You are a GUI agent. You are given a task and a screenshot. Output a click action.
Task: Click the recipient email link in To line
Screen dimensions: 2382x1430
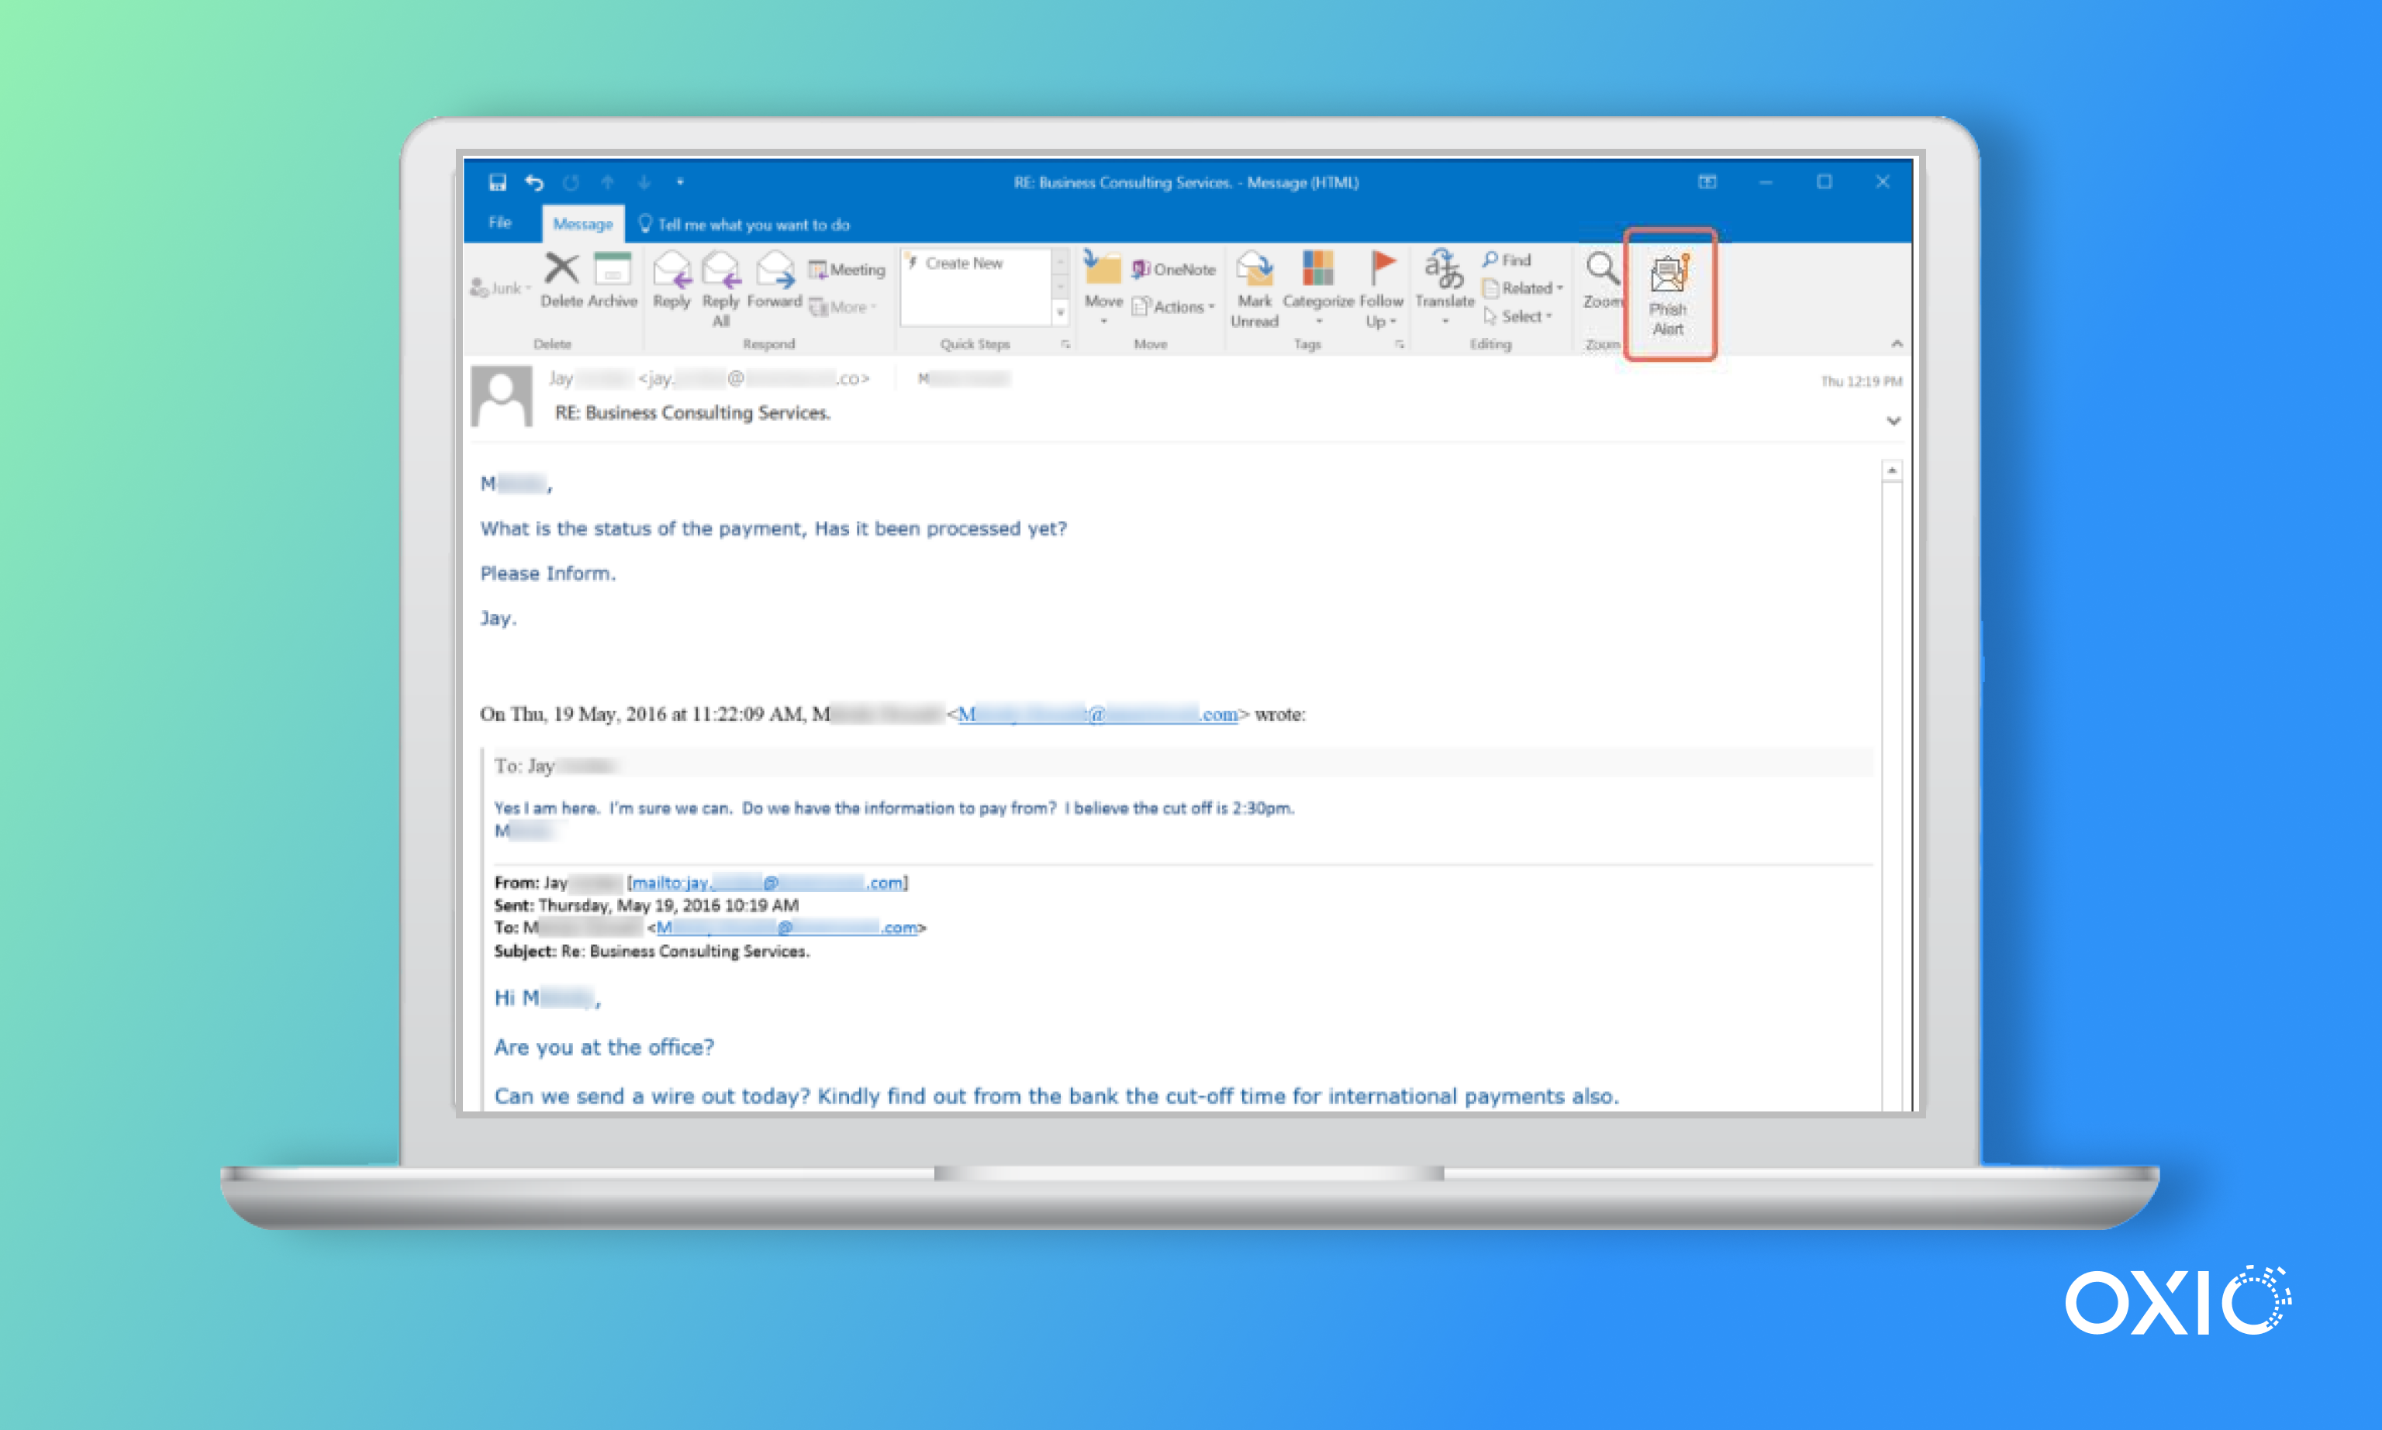click(x=786, y=928)
